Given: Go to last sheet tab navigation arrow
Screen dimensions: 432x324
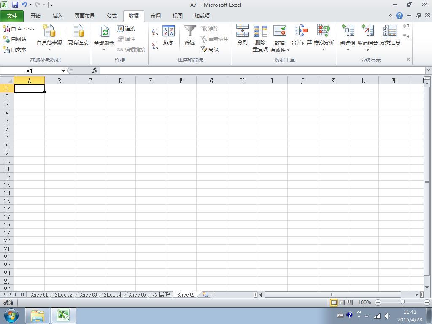Looking at the screenshot, I should tap(22, 294).
